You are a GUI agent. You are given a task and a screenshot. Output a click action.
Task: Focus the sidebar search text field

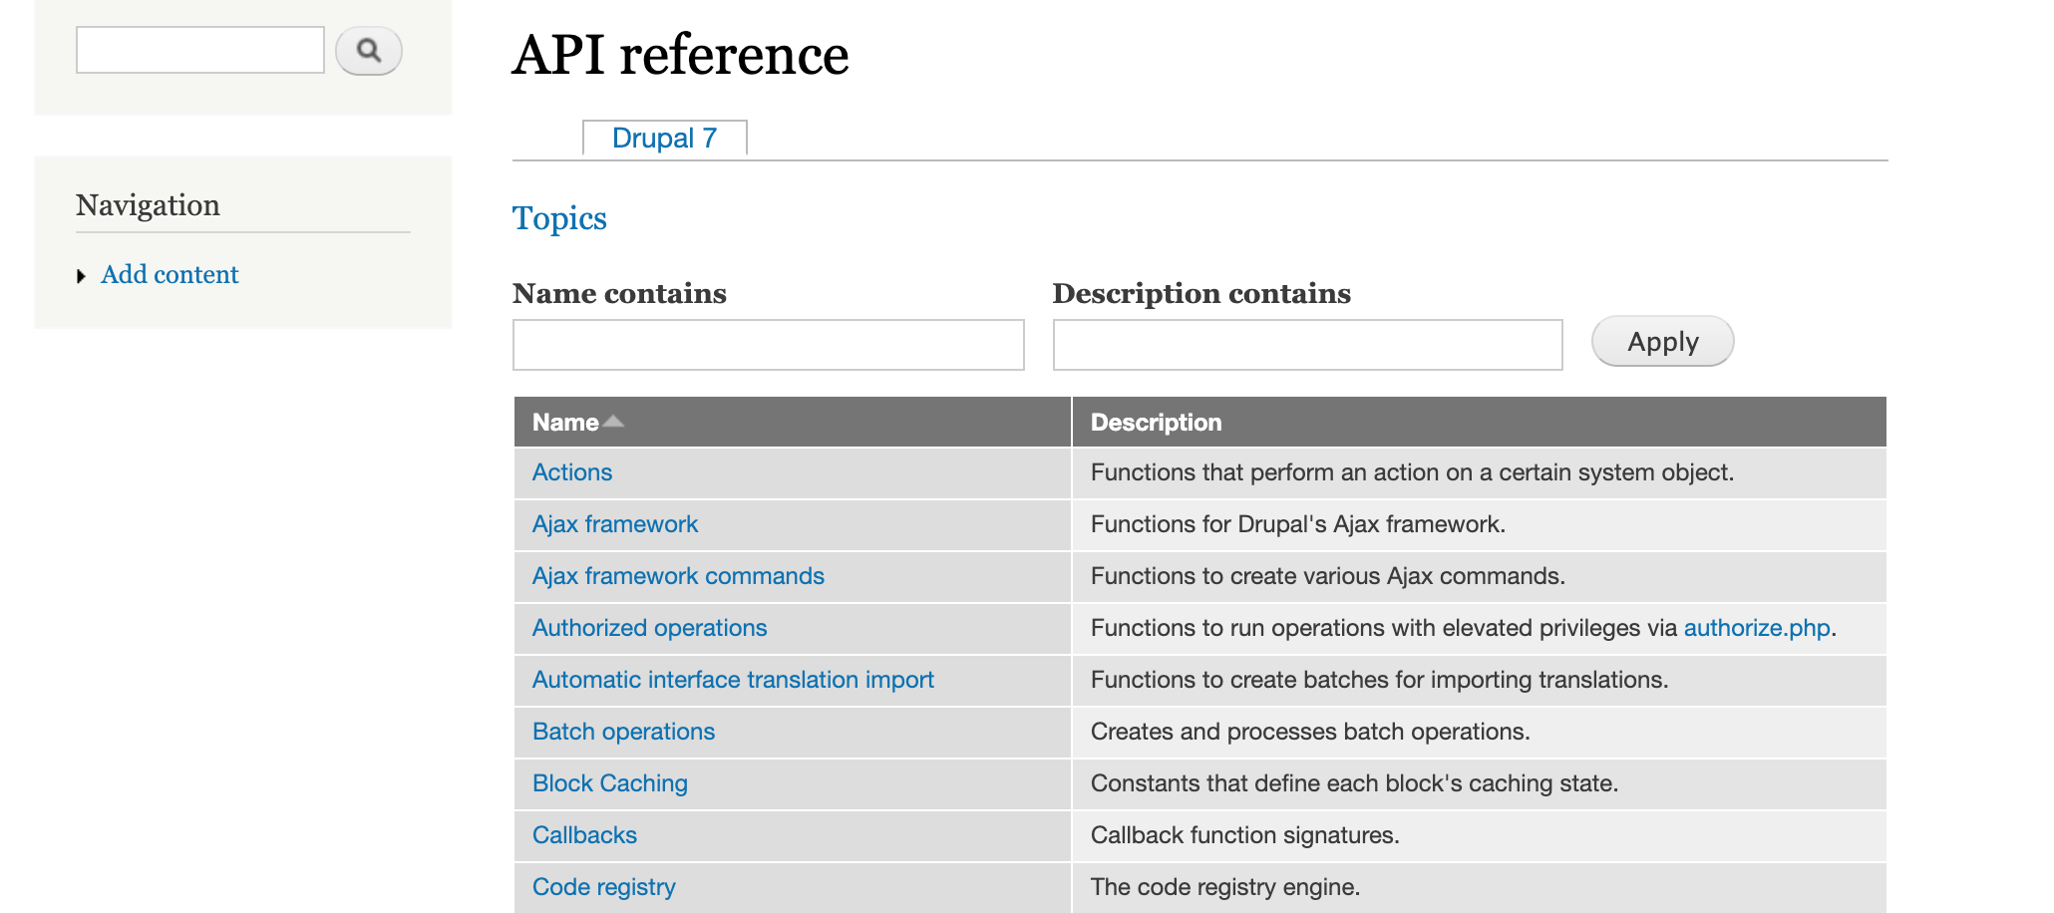[x=200, y=50]
